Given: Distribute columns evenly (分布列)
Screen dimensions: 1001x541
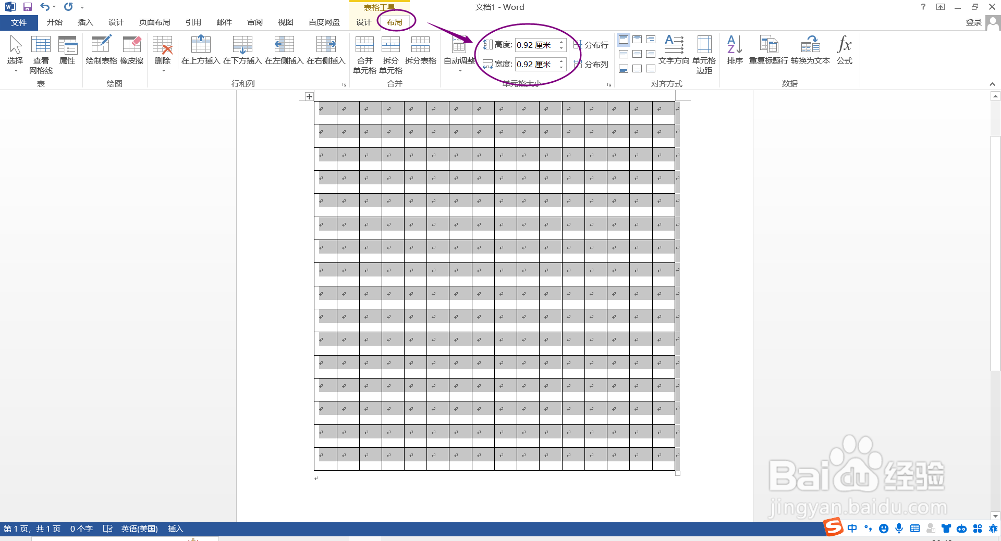Looking at the screenshot, I should tap(591, 64).
